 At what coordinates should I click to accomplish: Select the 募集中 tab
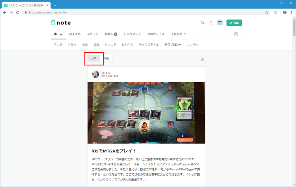(x=111, y=34)
